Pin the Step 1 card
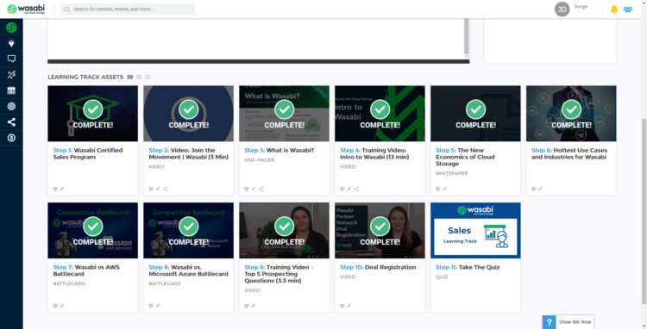The height and width of the screenshot is (329, 647). (x=62, y=189)
